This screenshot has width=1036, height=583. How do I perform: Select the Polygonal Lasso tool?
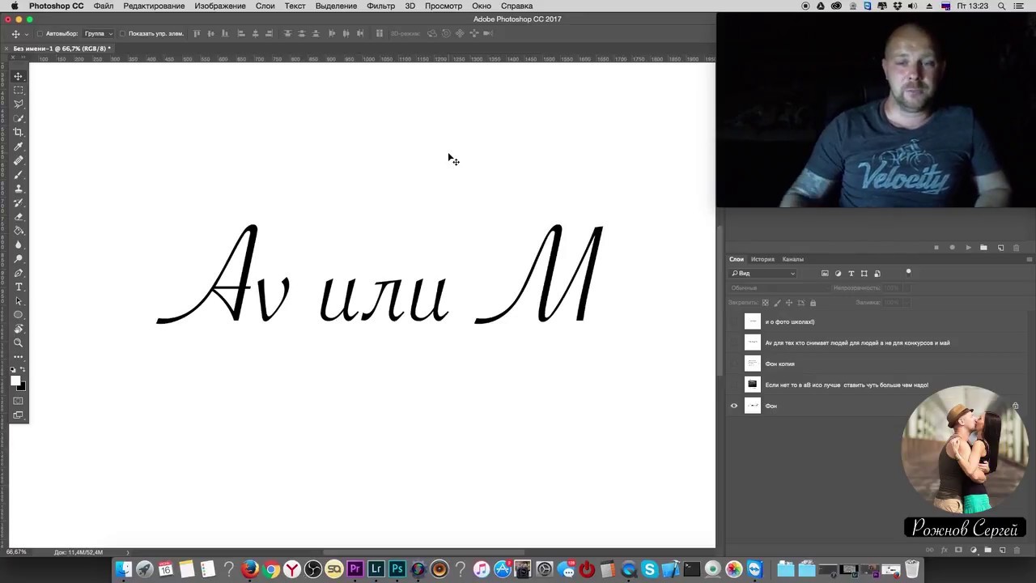18,104
